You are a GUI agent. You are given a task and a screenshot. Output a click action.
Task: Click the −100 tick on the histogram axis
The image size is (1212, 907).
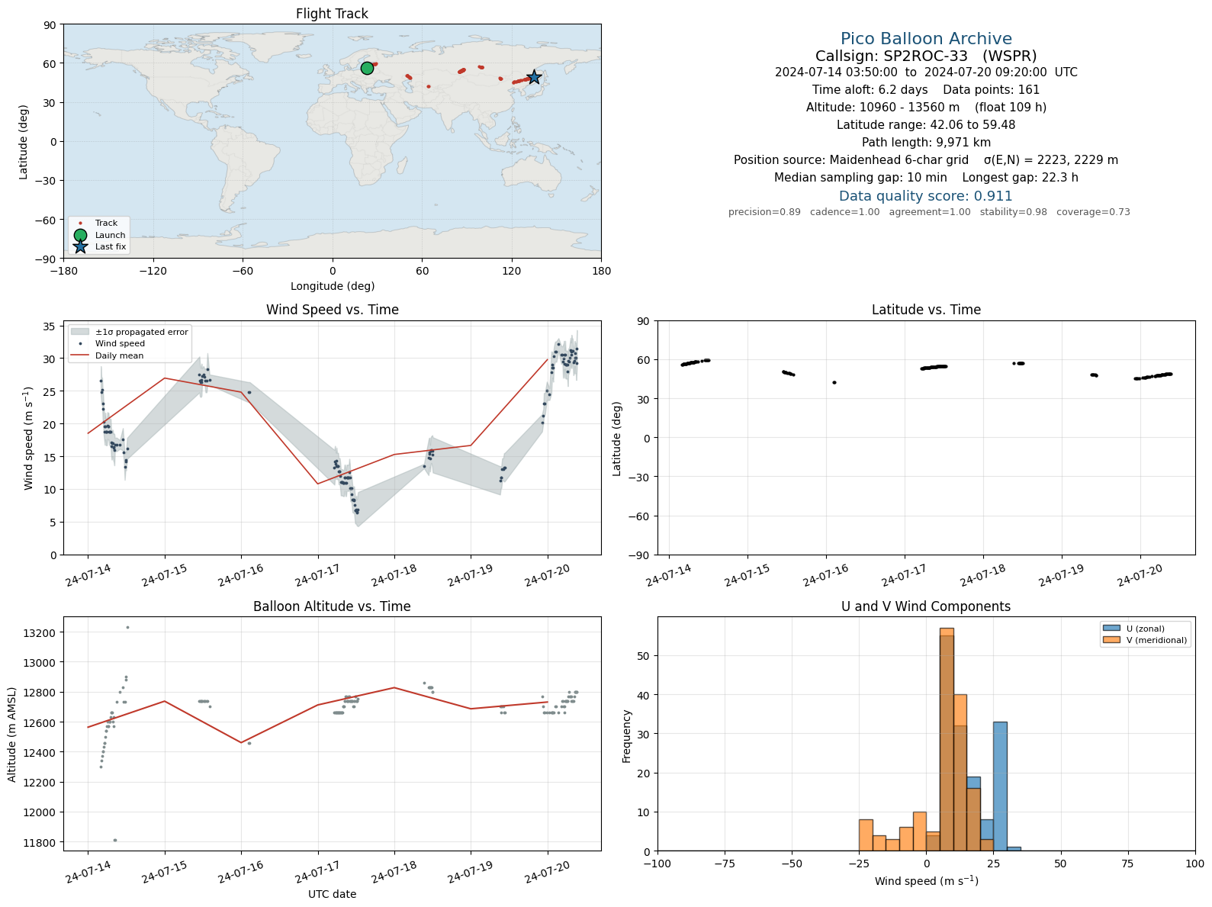(x=657, y=864)
